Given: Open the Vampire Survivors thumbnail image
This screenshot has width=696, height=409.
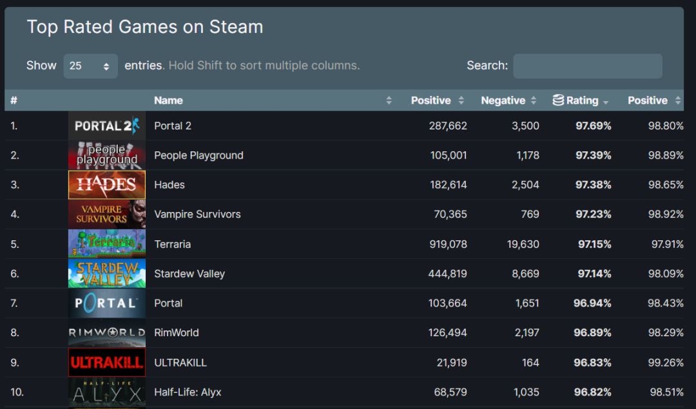Looking at the screenshot, I should pyautogui.click(x=106, y=214).
